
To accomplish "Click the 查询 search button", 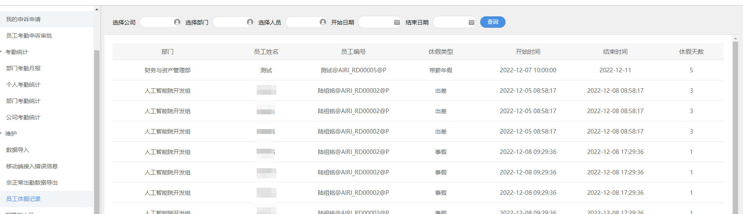I will 493,22.
